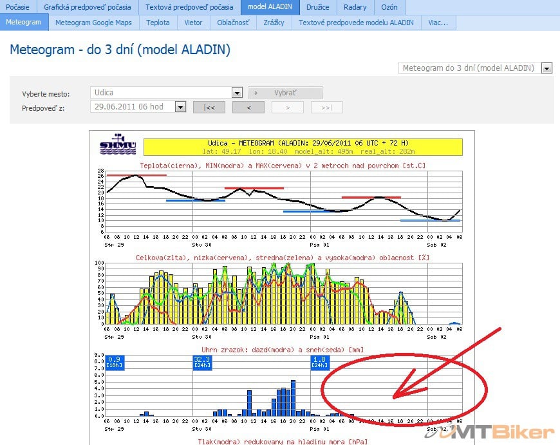Screen dimensions: 560x445
Task: Open the Zrážky subtab
Action: pyautogui.click(x=274, y=22)
